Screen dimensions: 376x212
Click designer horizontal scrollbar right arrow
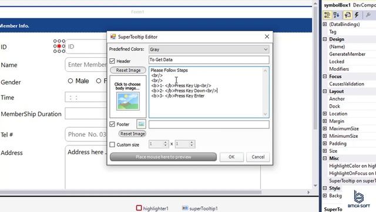point(308,193)
